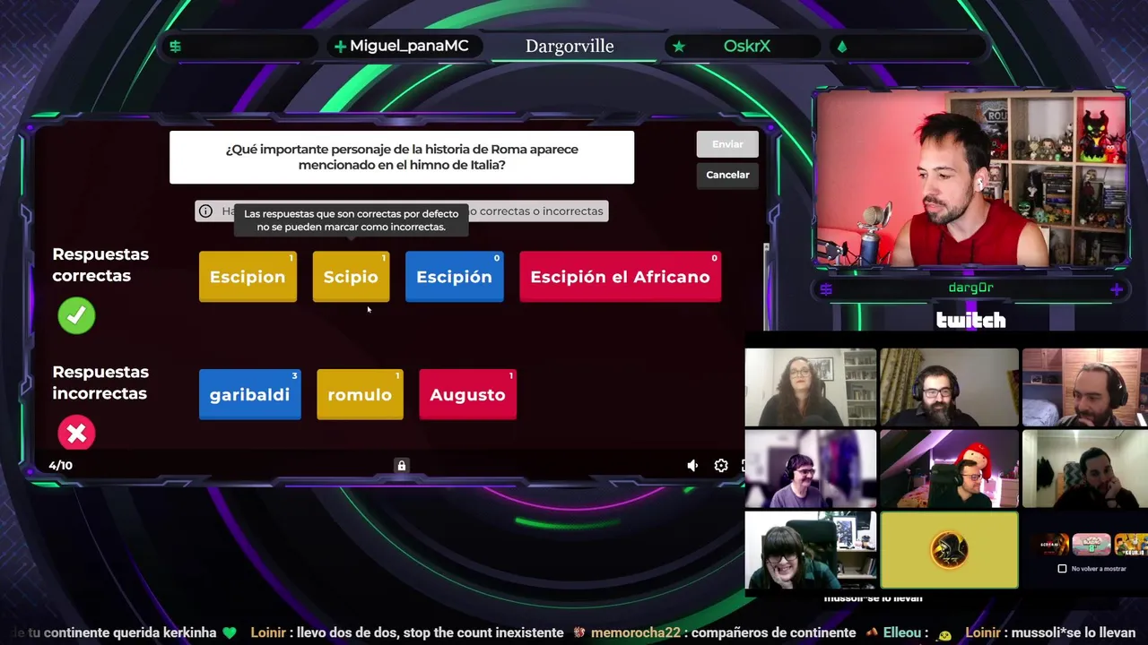Click Miguel_panaMC name in top bar
This screenshot has width=1148, height=645.
409,47
